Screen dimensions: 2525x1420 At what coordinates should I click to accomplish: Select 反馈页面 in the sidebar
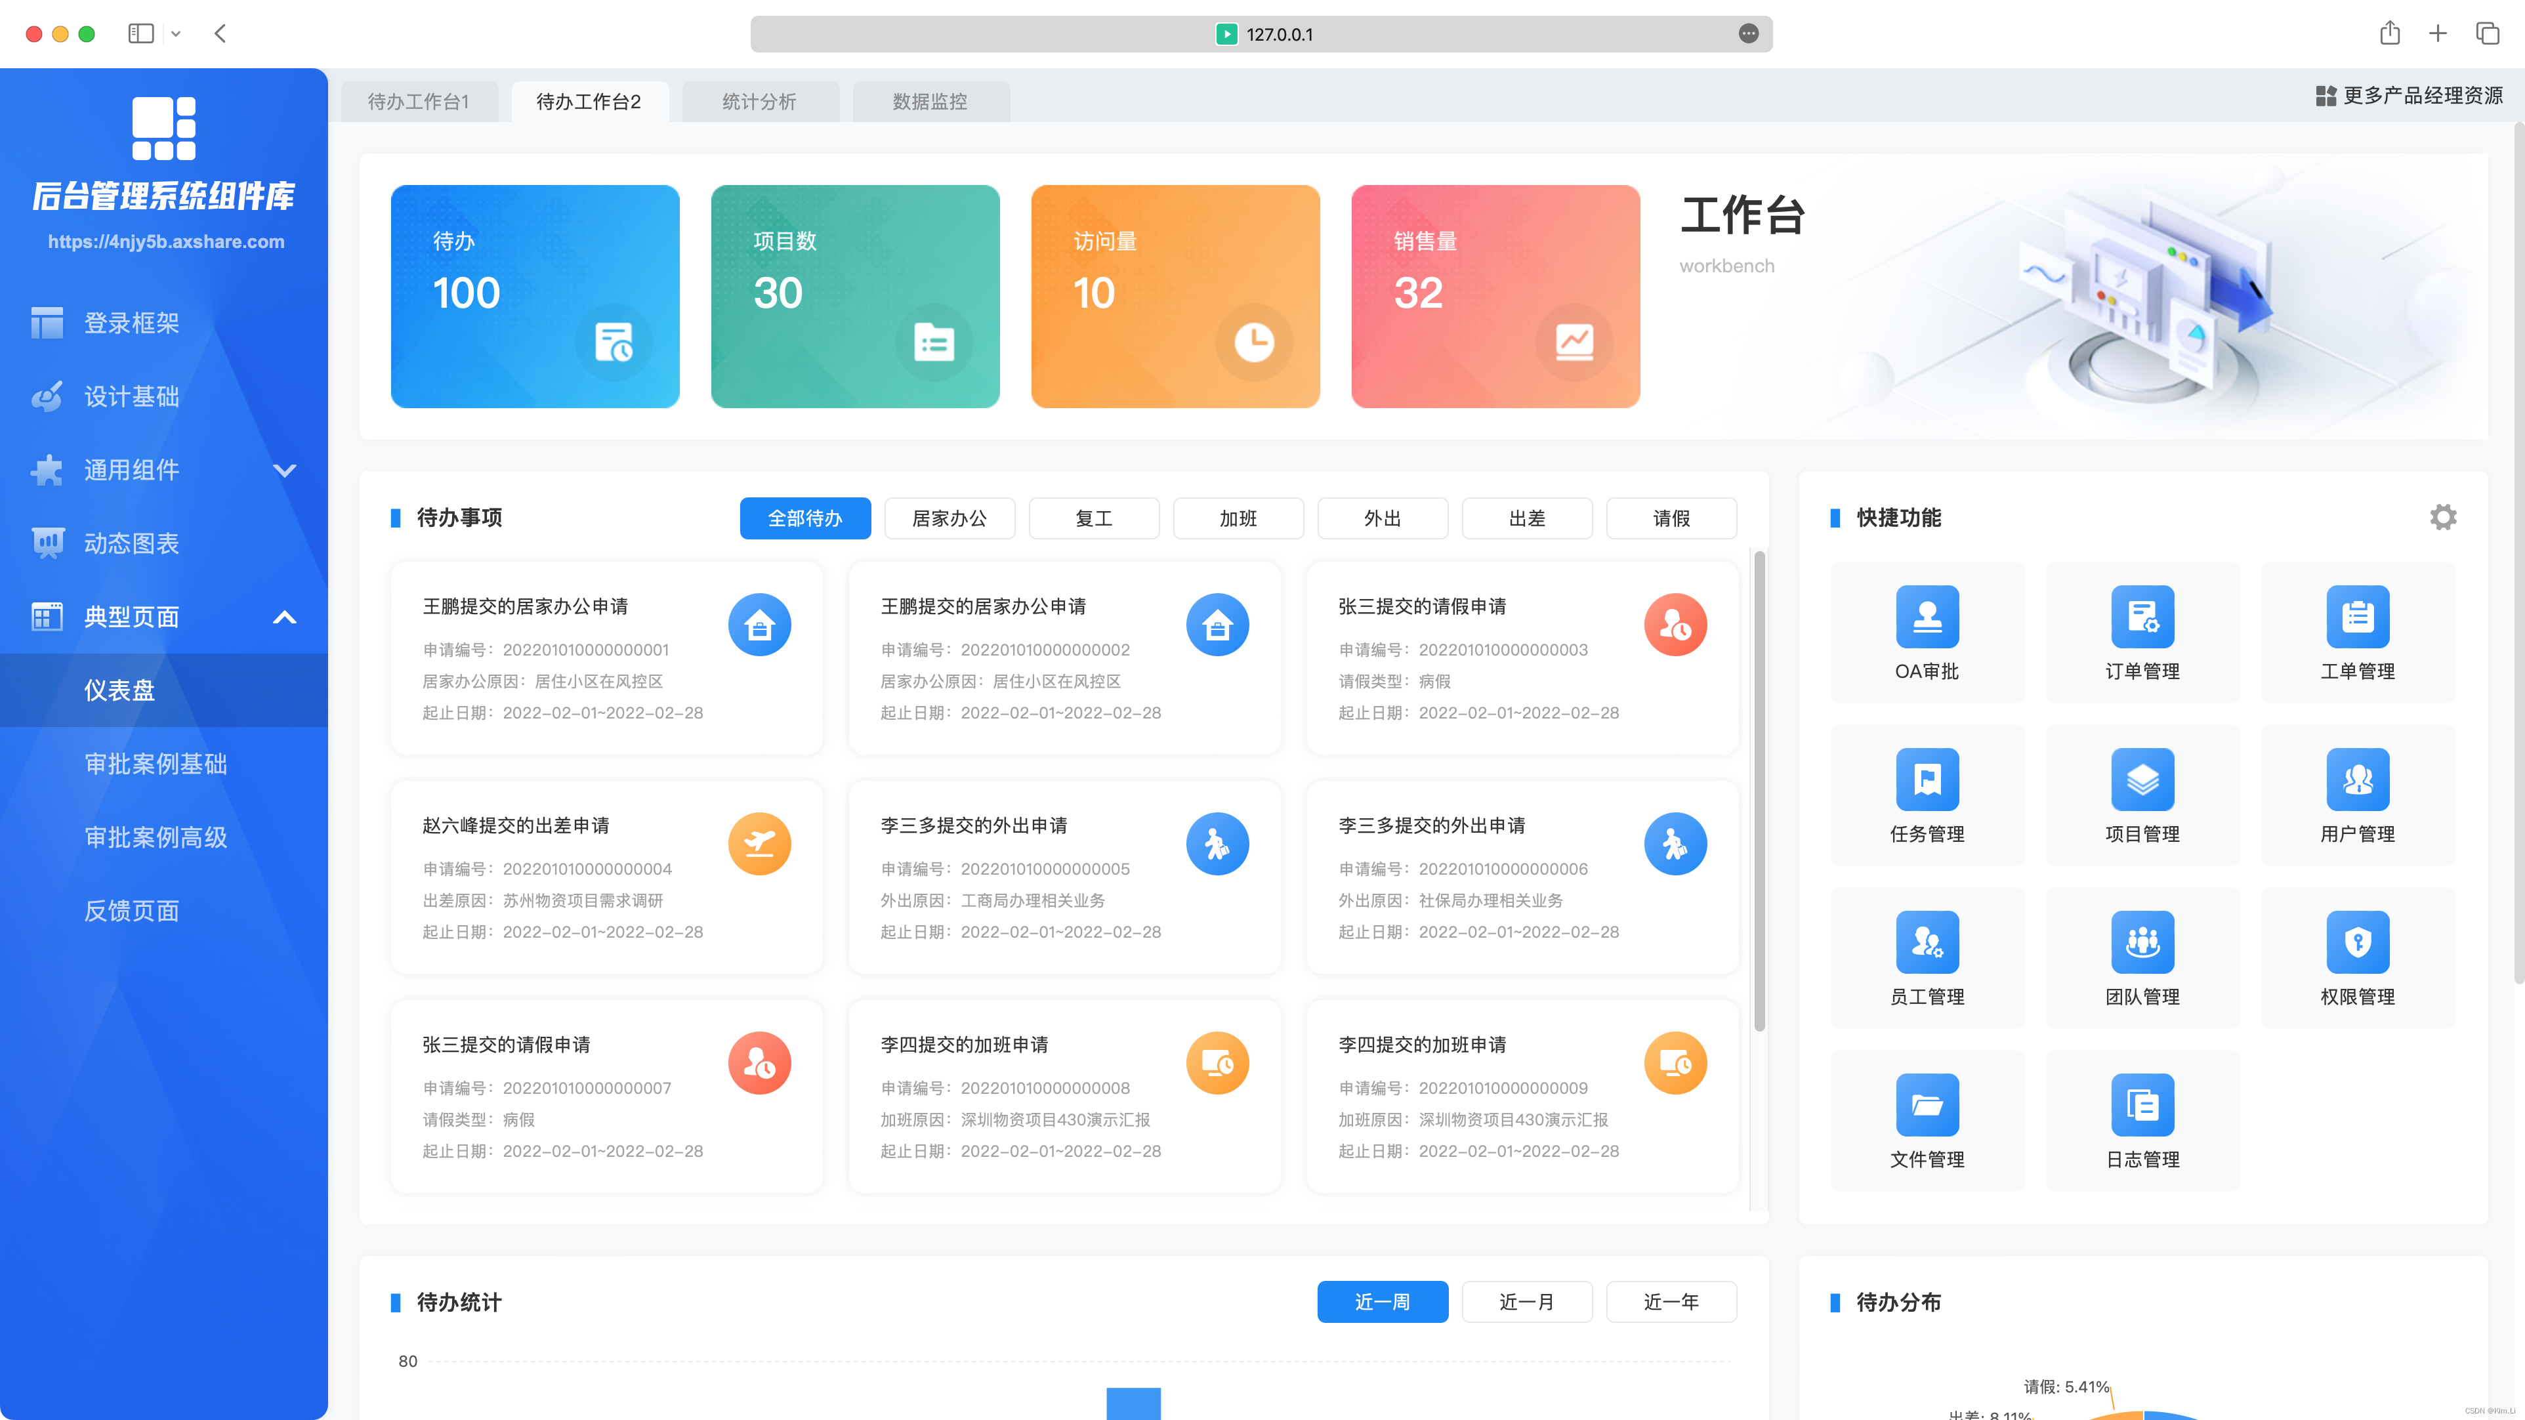[x=163, y=911]
